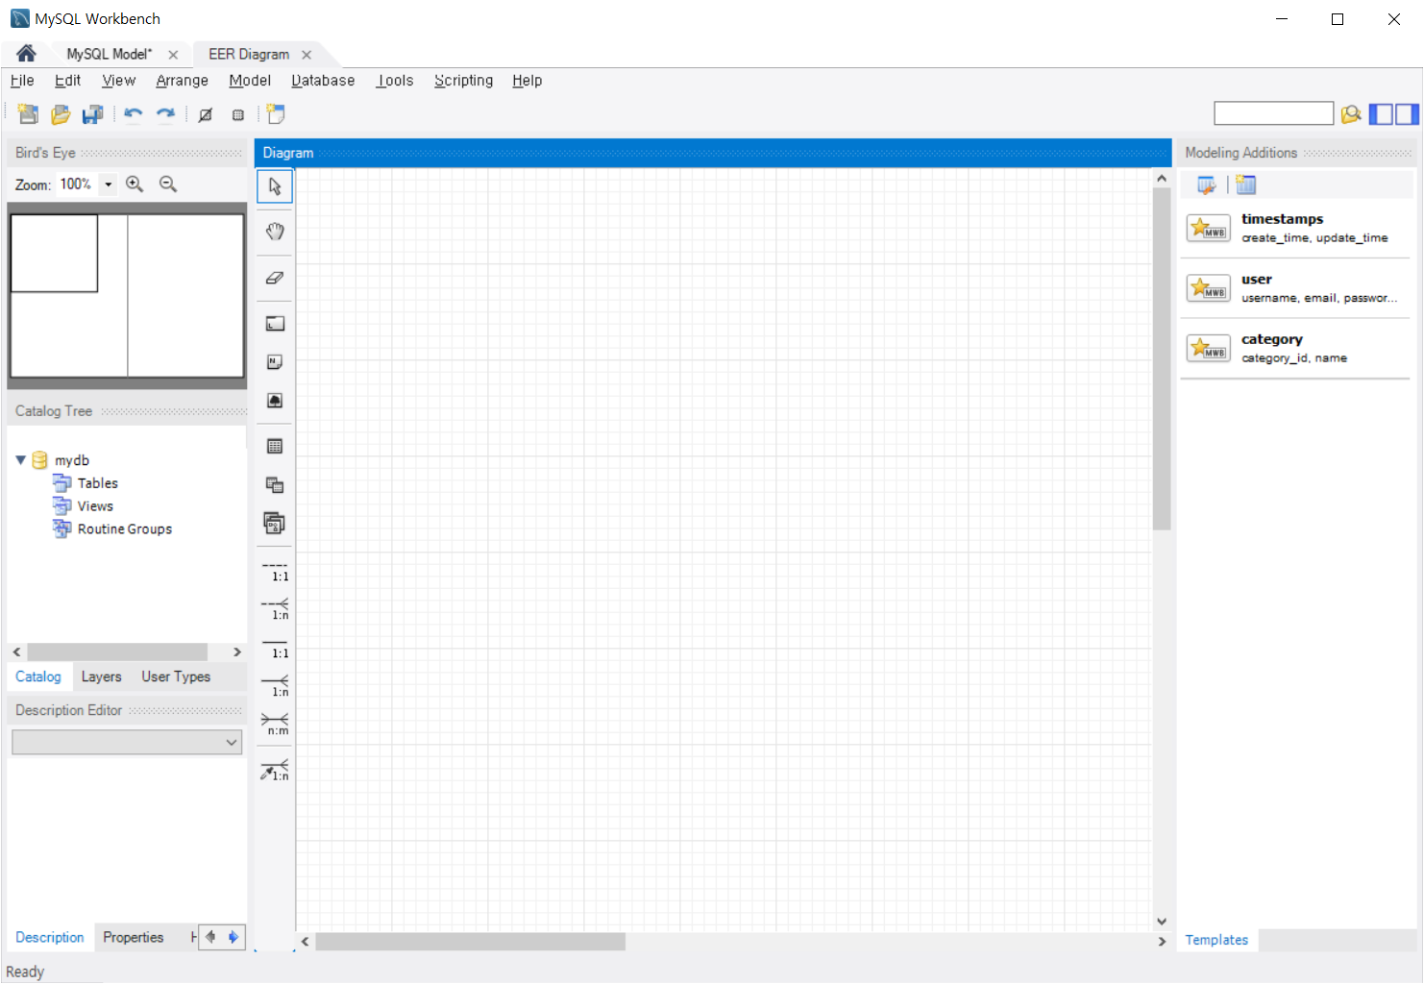Select the eraser tool

click(x=275, y=278)
